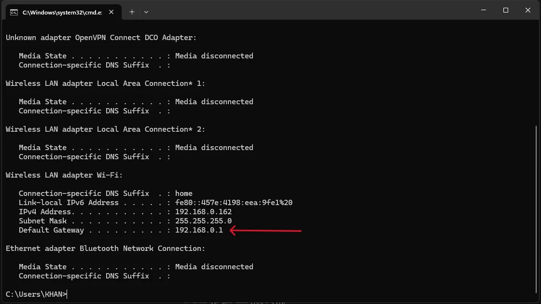This screenshot has height=304, width=541.
Task: Click the link-local IPv6 address fe80::457e:4198:eea:9fe1%20
Action: pos(234,203)
